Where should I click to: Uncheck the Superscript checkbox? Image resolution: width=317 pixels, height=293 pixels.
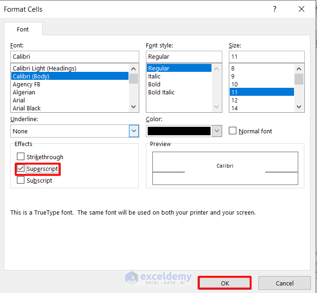tap(20, 169)
